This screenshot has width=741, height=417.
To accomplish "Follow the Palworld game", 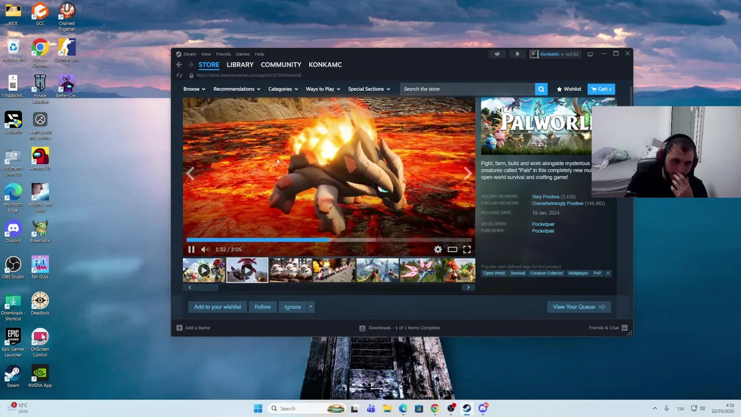I will pyautogui.click(x=262, y=307).
